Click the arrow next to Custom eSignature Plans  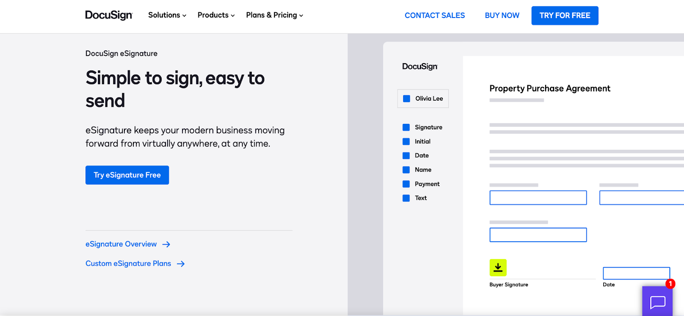(x=181, y=264)
